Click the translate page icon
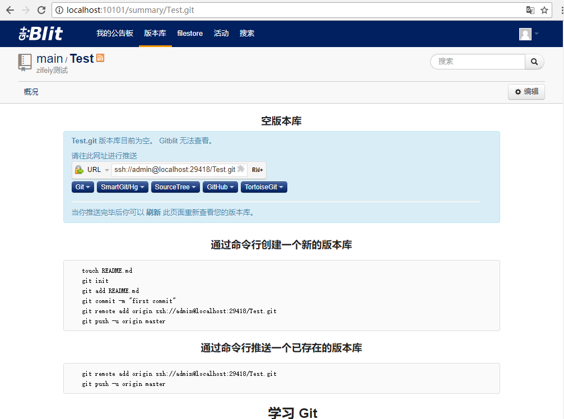 pyautogui.click(x=530, y=10)
